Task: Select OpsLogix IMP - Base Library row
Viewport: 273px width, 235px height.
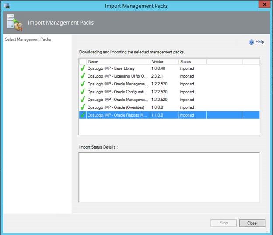Action: click(111, 68)
